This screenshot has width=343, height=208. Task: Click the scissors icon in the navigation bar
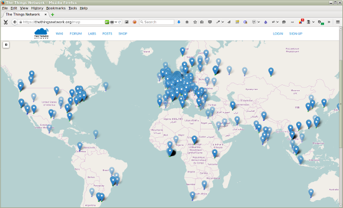[6, 22]
